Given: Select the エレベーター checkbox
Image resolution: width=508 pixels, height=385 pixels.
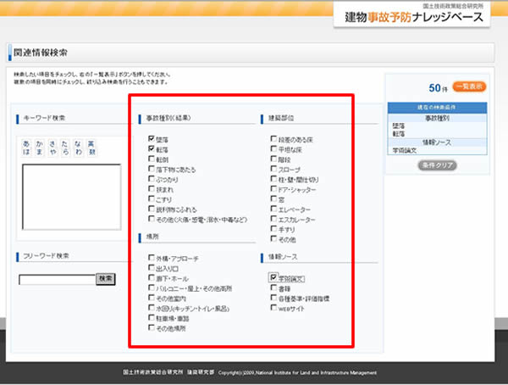Looking at the screenshot, I should [273, 209].
